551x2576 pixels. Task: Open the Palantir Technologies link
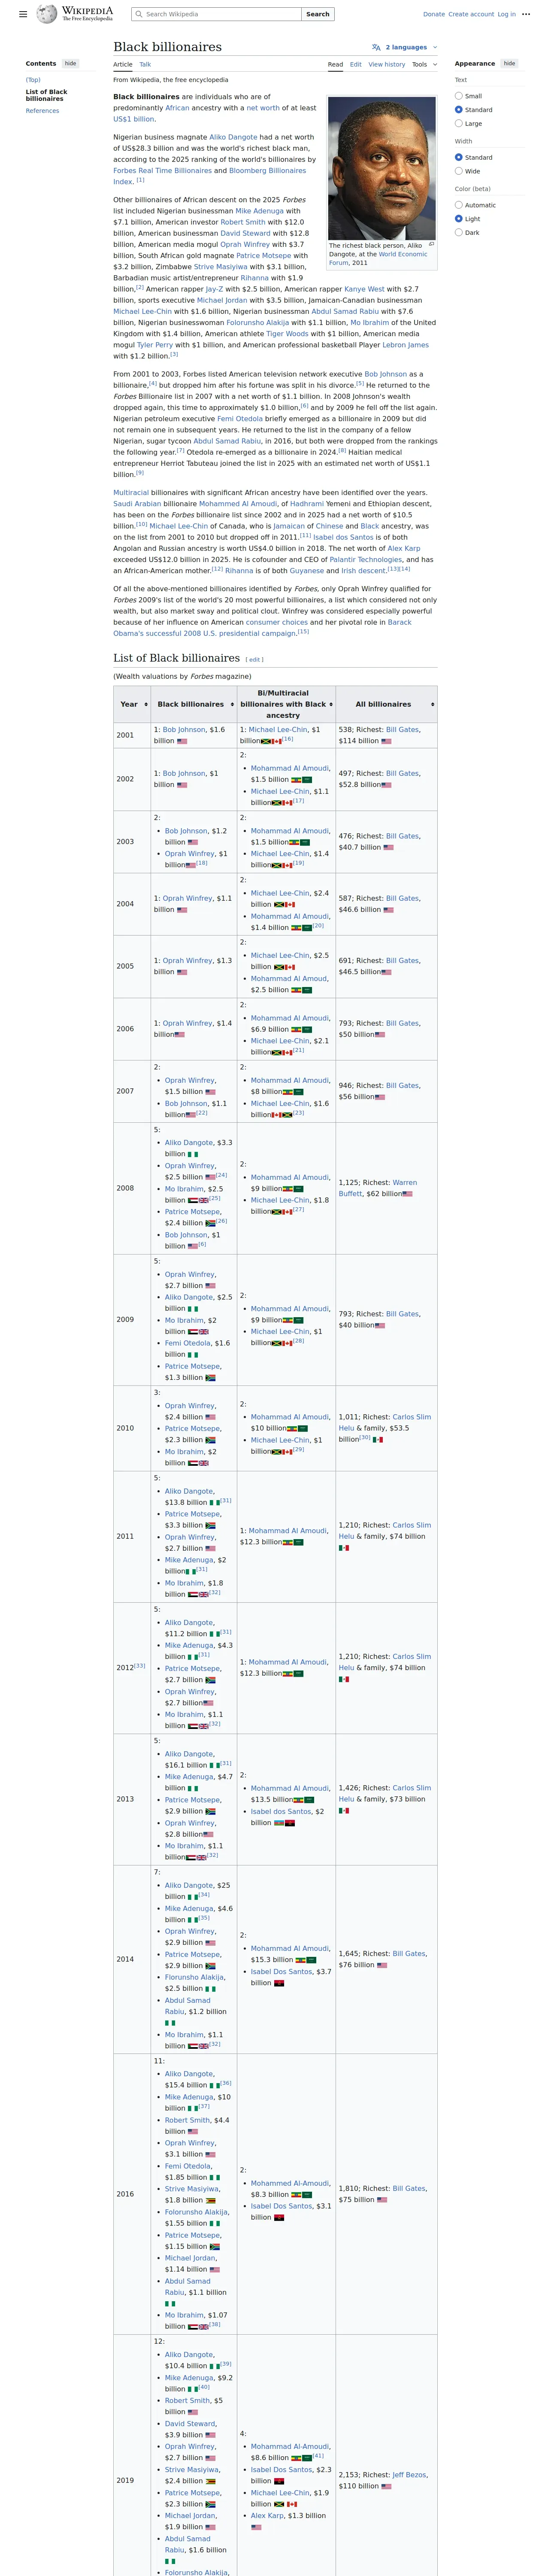(366, 559)
